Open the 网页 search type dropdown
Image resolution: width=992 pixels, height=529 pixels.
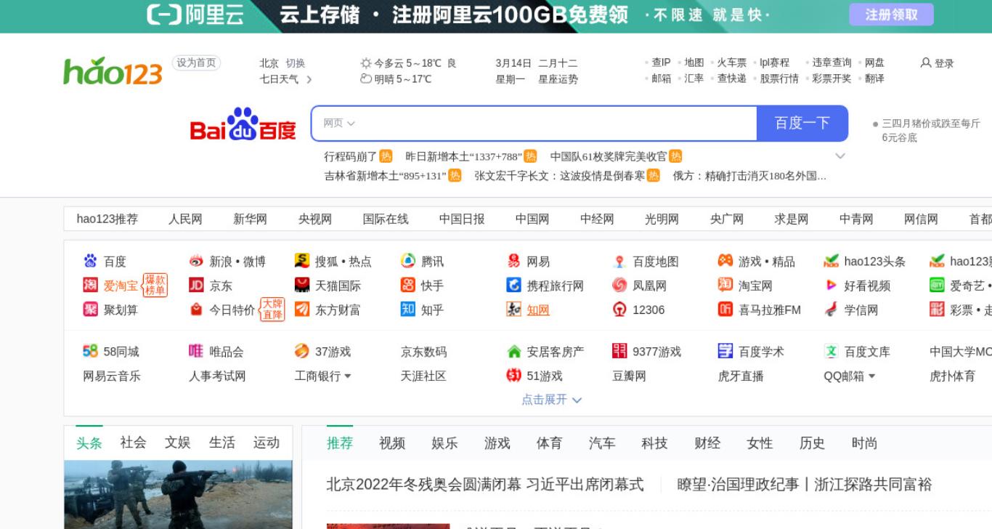click(339, 124)
